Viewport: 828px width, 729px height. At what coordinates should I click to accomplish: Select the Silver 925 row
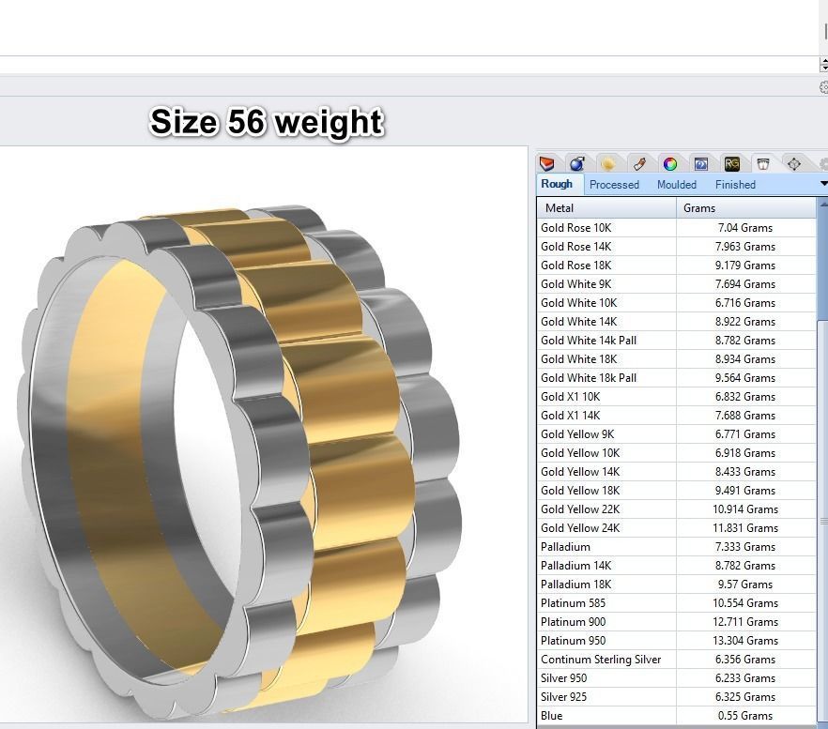click(x=677, y=697)
